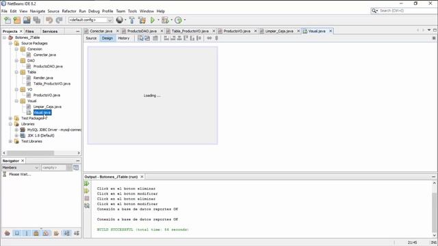438x246 pixels.
Task: Open the Tools menu
Action: tap(132, 11)
